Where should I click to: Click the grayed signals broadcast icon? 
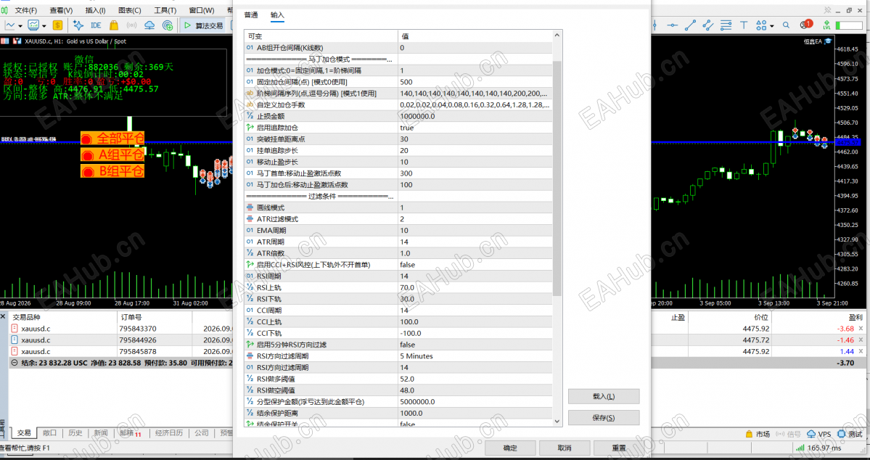coord(131,25)
